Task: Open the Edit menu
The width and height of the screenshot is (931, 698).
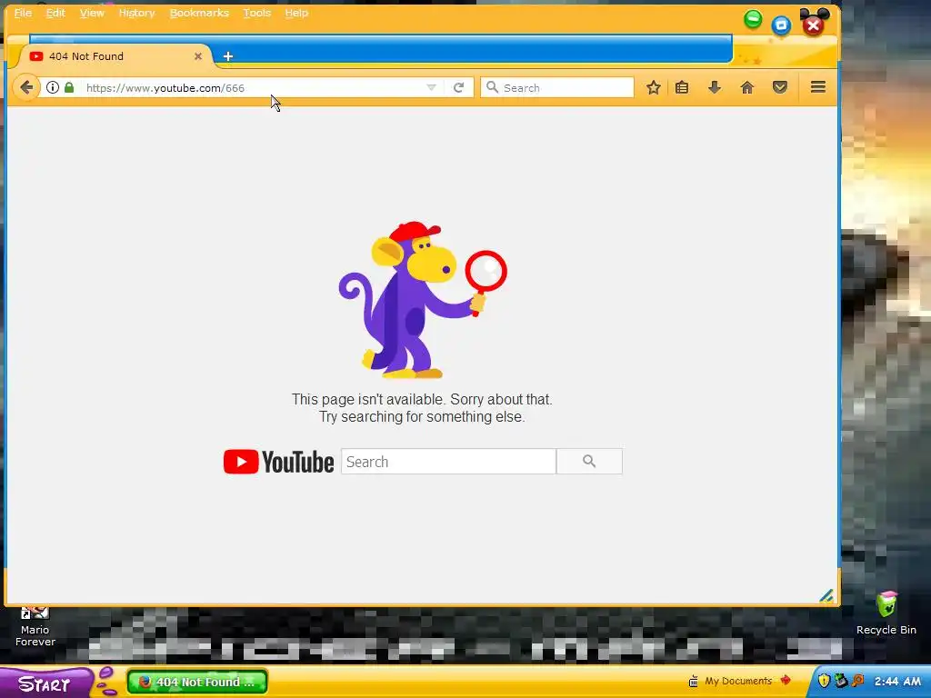Action: coord(55,13)
